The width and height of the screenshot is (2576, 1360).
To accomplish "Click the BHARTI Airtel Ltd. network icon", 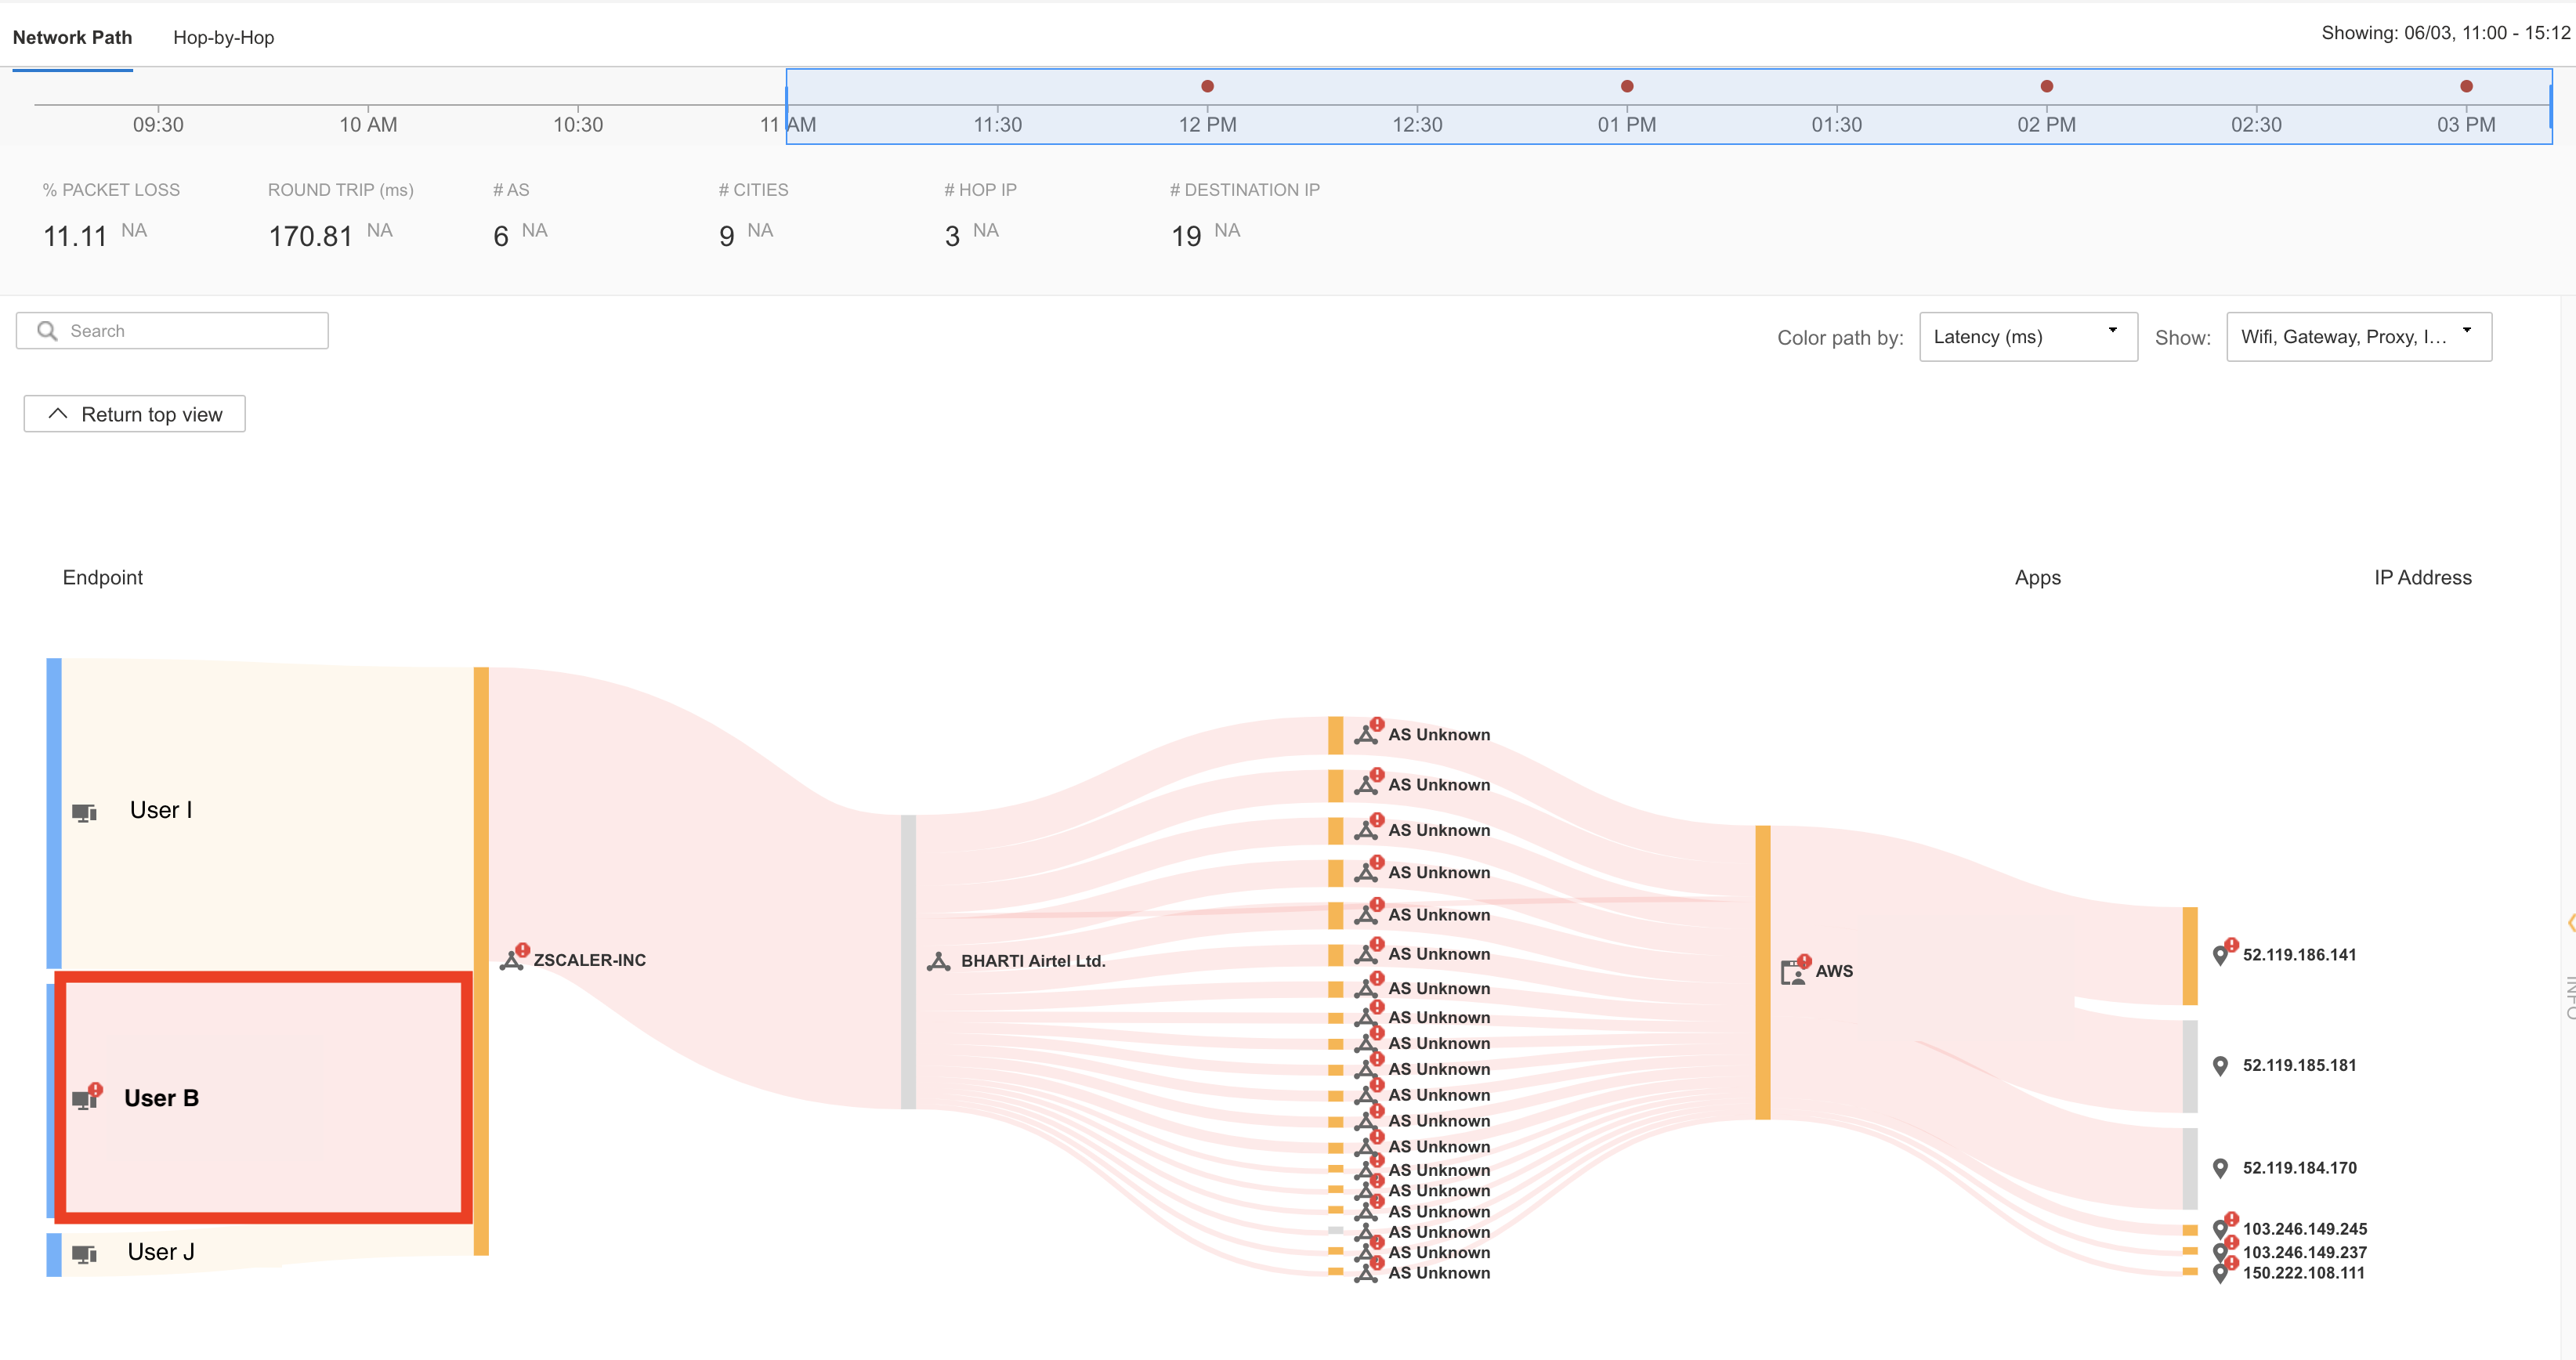I will coord(938,961).
